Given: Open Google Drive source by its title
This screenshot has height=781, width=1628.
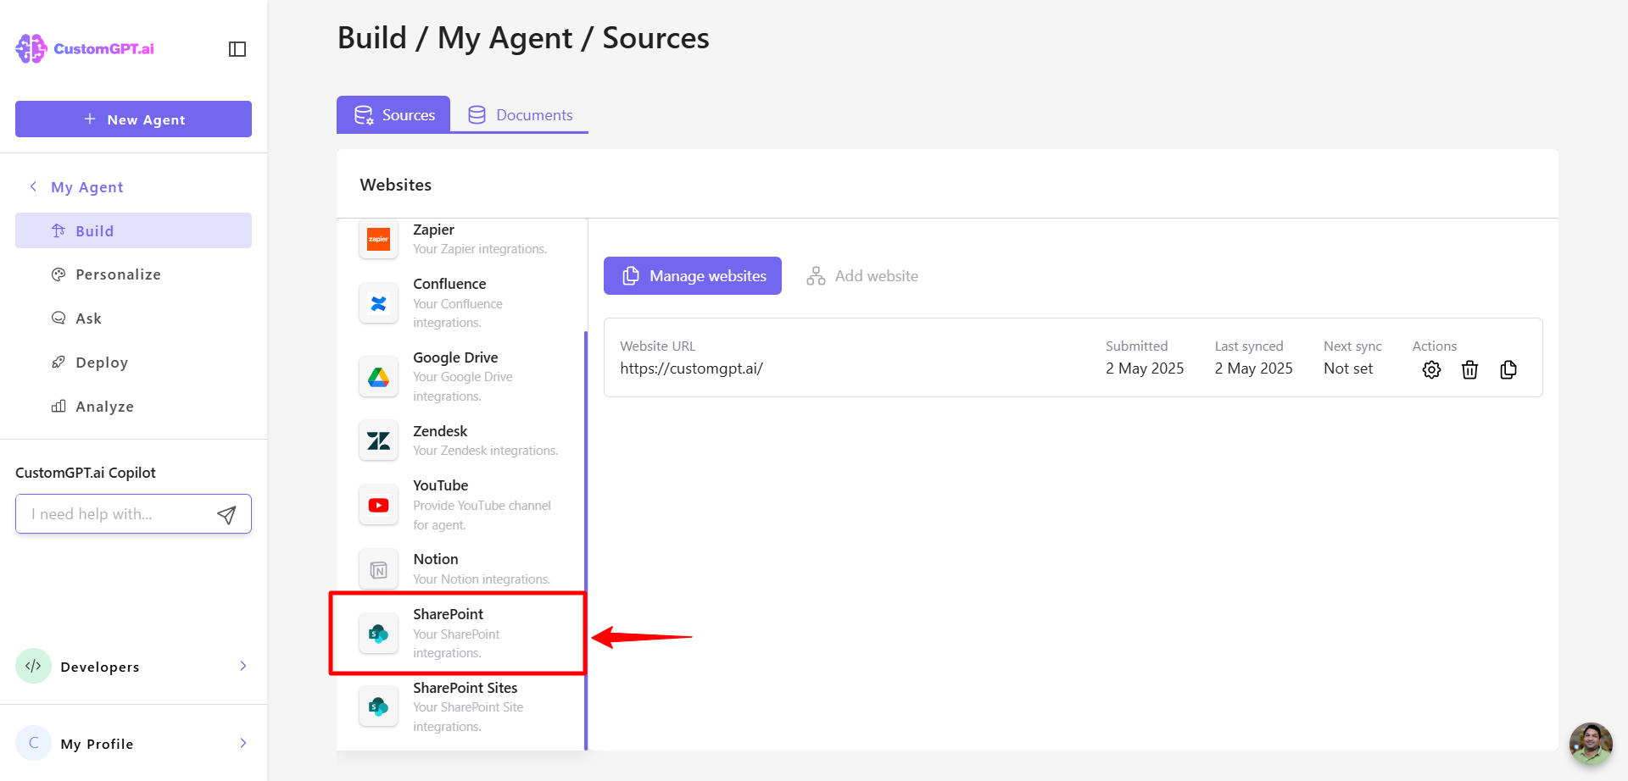Looking at the screenshot, I should pyautogui.click(x=455, y=357).
